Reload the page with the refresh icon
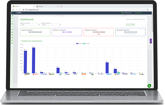The image size is (165, 105). 20,10
